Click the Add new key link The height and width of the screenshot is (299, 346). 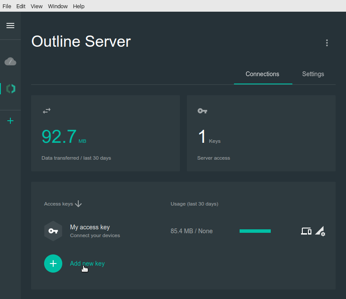[x=87, y=264]
